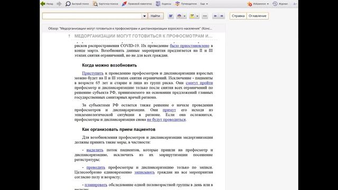Screen dimensions: 338x190
Task: Click the print icon in toolbar
Action: (179, 16)
